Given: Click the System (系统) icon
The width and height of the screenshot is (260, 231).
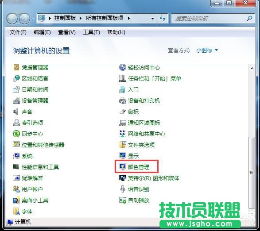Looking at the screenshot, I should 16,156.
